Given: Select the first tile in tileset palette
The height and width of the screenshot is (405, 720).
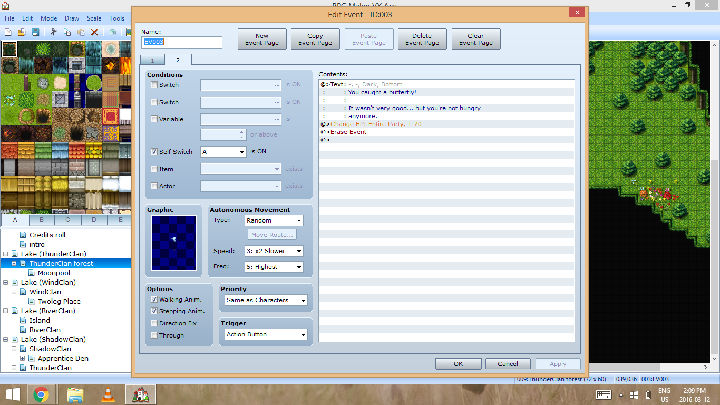Looking at the screenshot, I should pos(9,49).
